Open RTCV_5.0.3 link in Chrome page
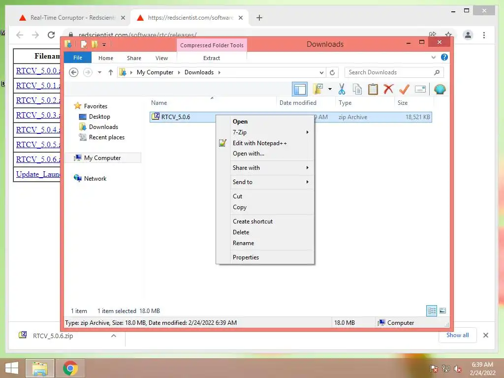This screenshot has width=504, height=378. click(x=38, y=115)
